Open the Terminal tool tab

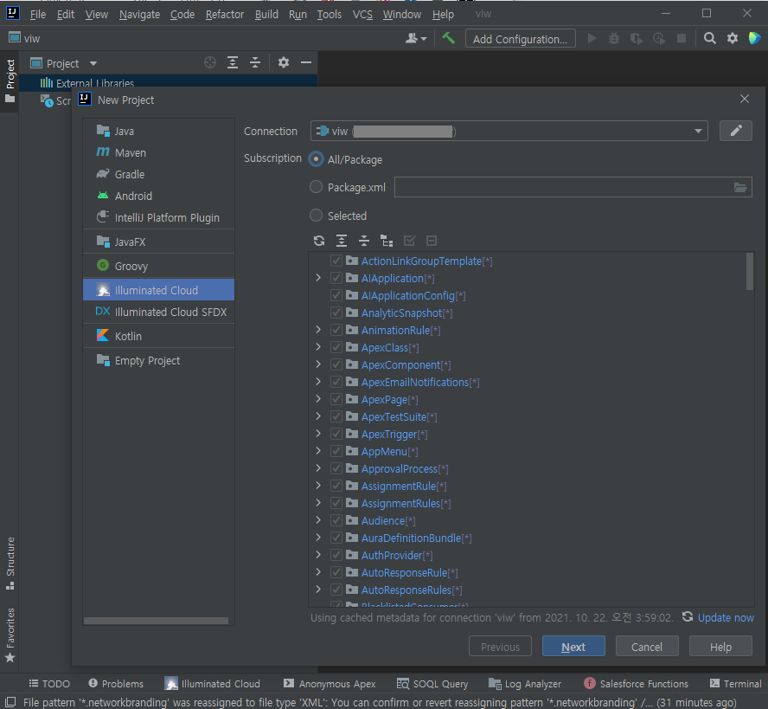coord(736,684)
